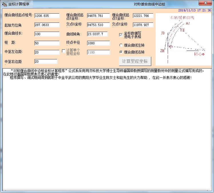Select the 缓合曲线左转 radio button

(121, 45)
